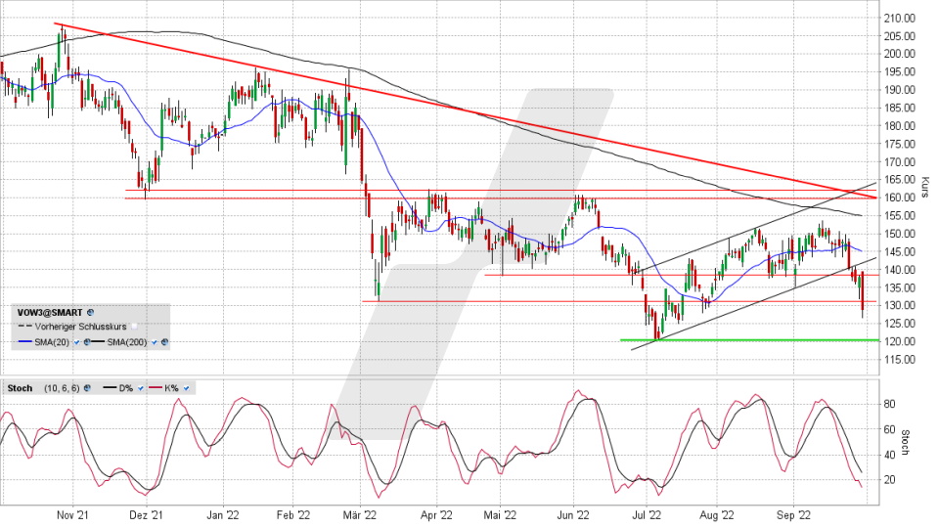Open the Stoch (10, 6, 6) settings icon
939x528 pixels.
point(87,388)
